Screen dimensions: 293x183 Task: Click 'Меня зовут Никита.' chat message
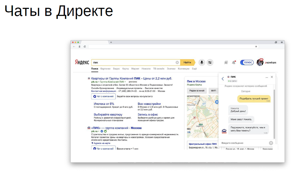point(241,119)
